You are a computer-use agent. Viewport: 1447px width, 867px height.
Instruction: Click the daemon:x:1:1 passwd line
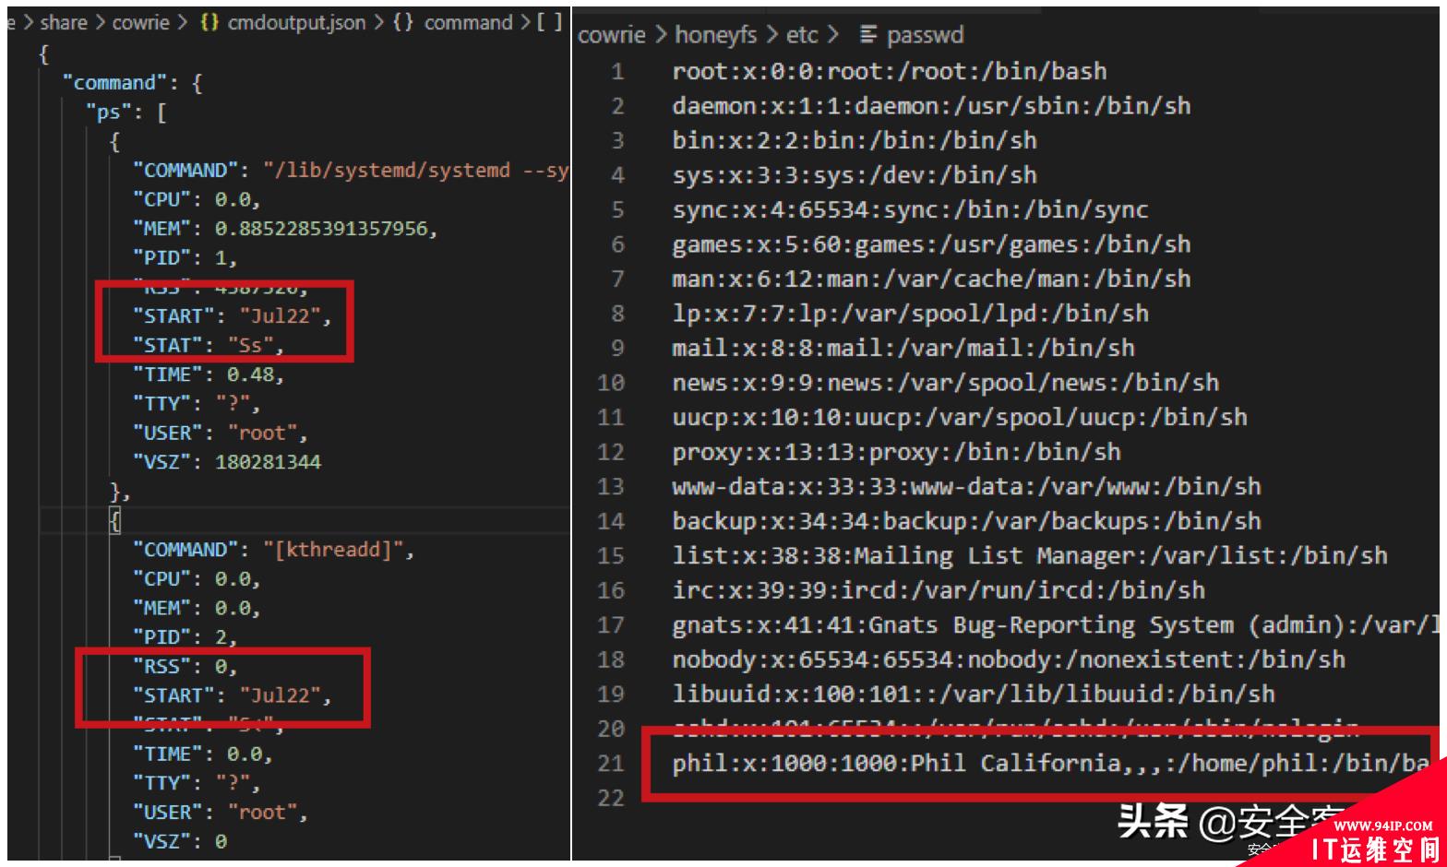pos(931,106)
